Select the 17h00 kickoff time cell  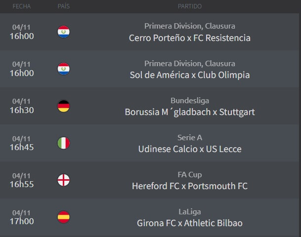[22, 221]
